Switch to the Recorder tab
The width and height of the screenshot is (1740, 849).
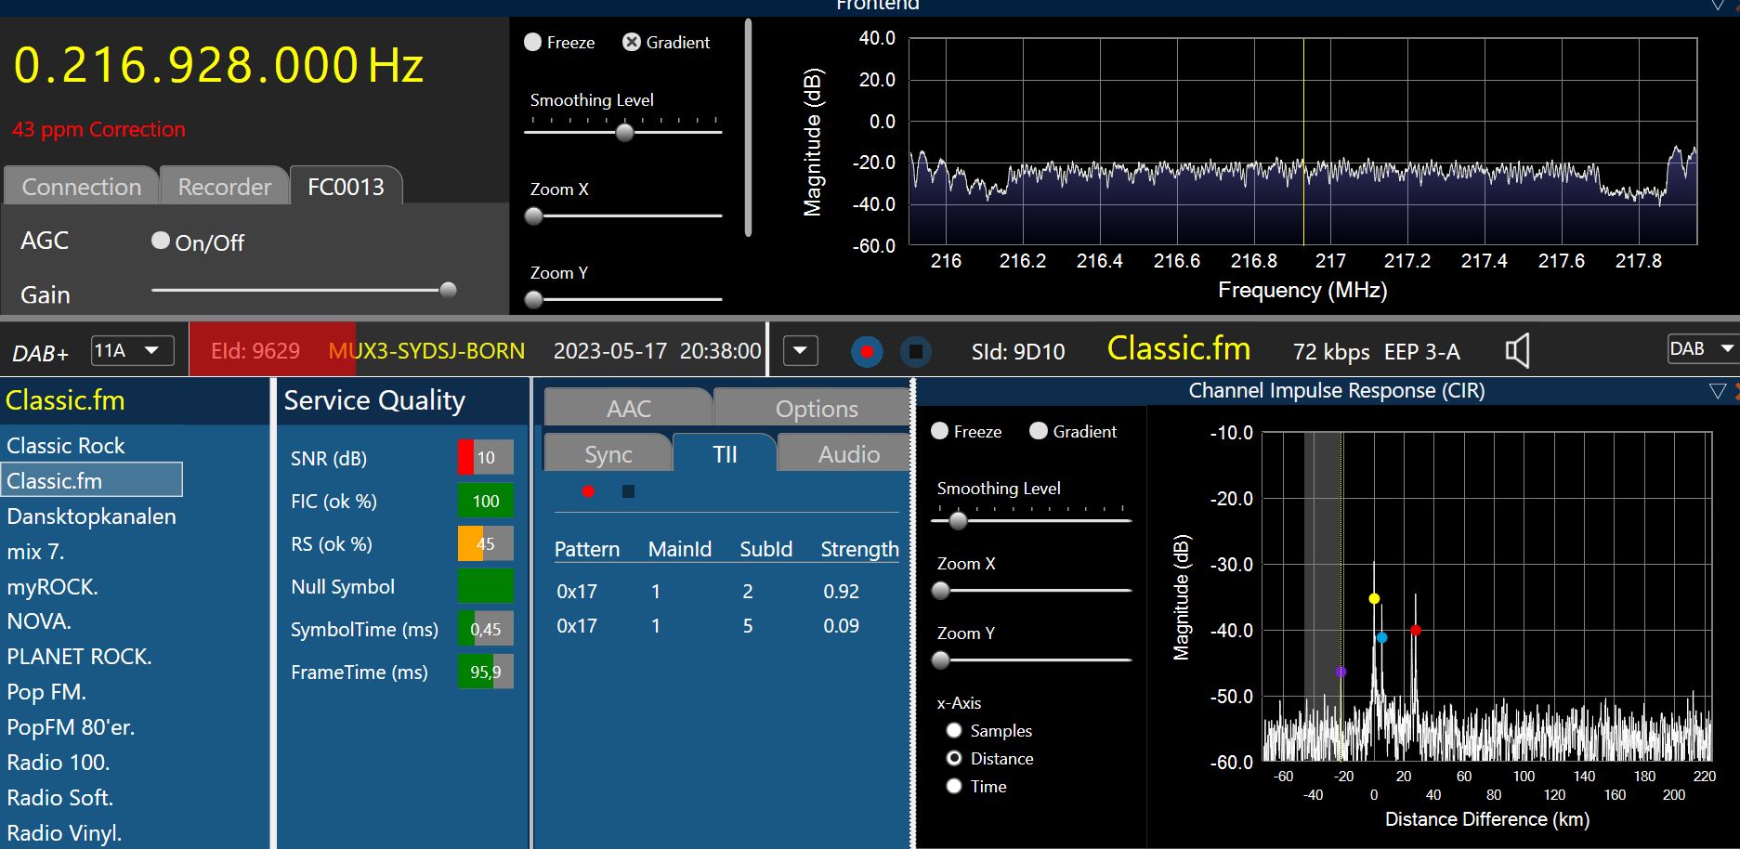point(224,187)
